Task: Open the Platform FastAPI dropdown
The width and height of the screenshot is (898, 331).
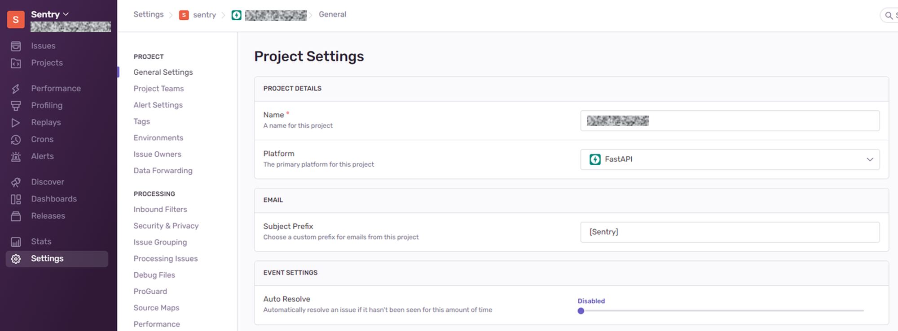Action: pos(730,159)
